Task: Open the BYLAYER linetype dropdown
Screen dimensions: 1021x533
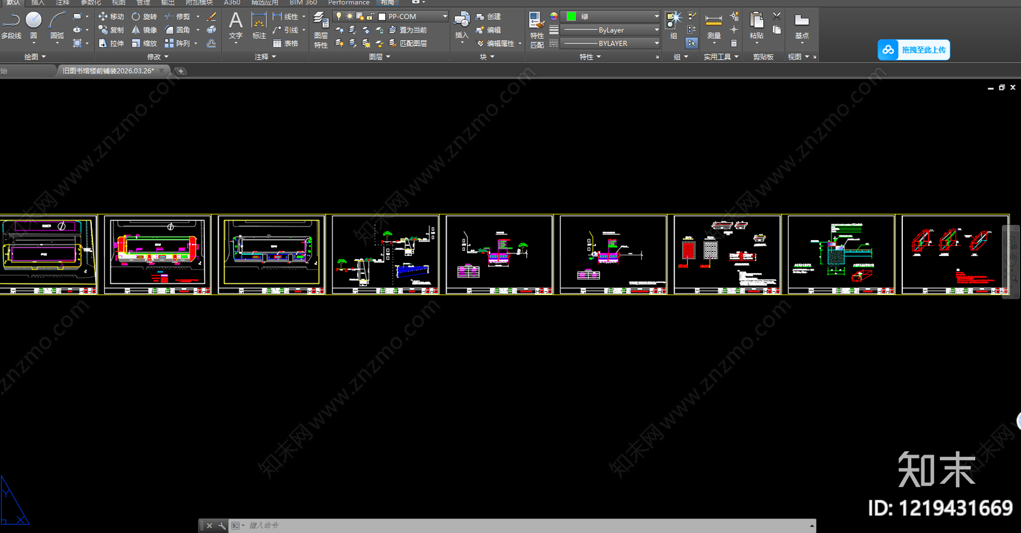Action: (x=657, y=43)
